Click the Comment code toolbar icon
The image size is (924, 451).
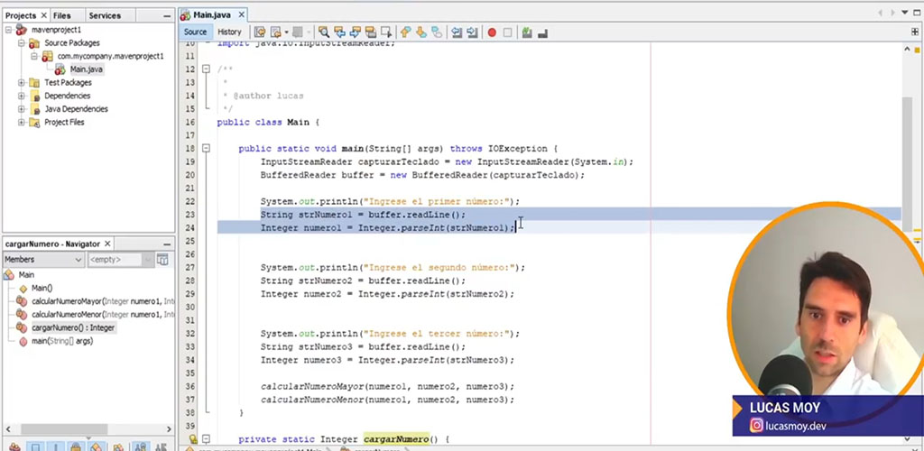tap(528, 32)
